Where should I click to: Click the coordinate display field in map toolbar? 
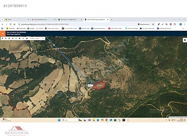tap(35, 39)
